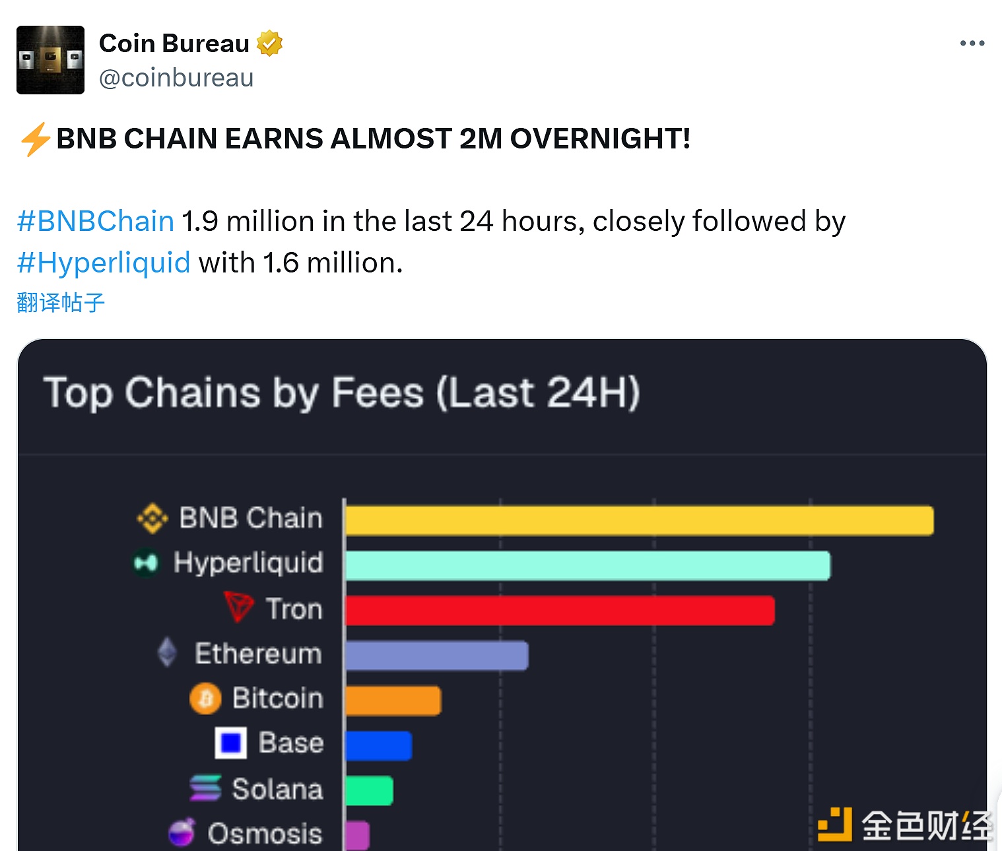
Task: Click the Coin Bureau profile avatar
Action: tap(50, 60)
